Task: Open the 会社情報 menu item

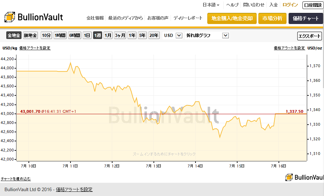Action: click(95, 18)
